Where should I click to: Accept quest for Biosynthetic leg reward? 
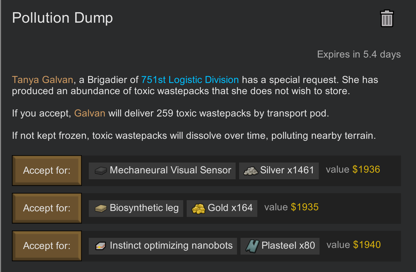pos(47,208)
